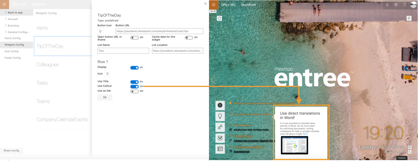Open the 'en' language dropdown

pyautogui.click(x=213, y=11)
